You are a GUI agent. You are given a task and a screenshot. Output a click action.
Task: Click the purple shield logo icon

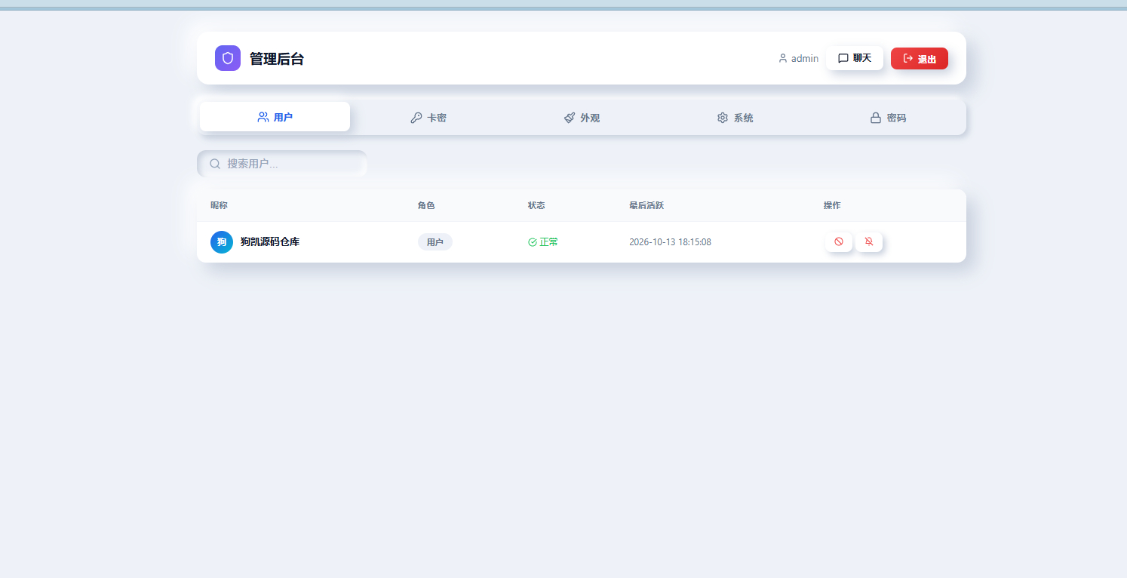pyautogui.click(x=228, y=58)
